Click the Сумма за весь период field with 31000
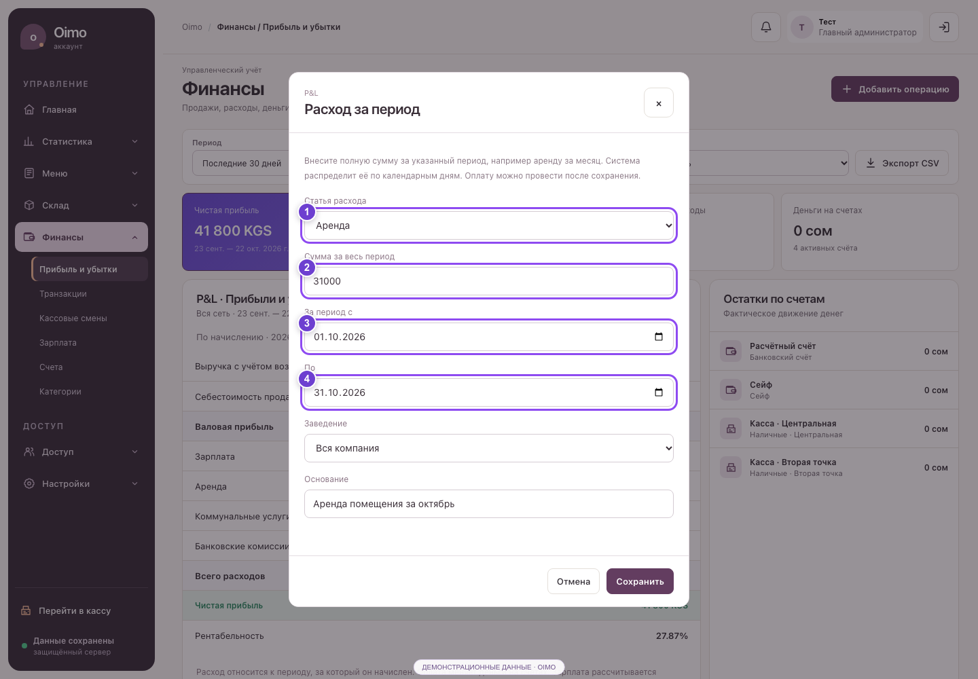The width and height of the screenshot is (978, 679). (489, 281)
